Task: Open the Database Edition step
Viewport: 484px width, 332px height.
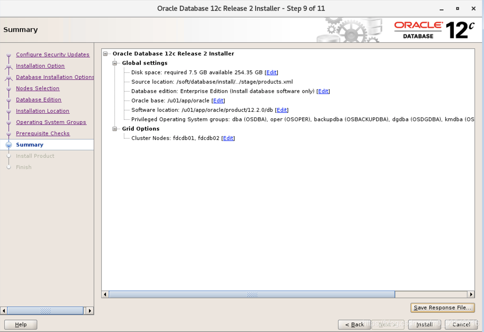Action: [39, 100]
